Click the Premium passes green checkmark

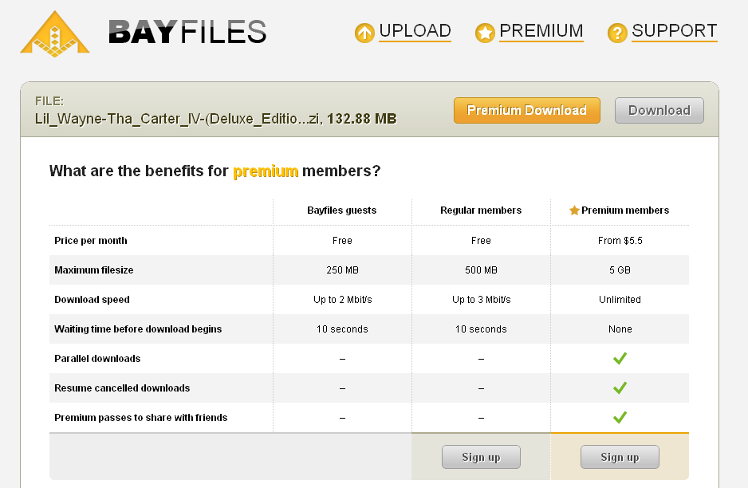[620, 417]
